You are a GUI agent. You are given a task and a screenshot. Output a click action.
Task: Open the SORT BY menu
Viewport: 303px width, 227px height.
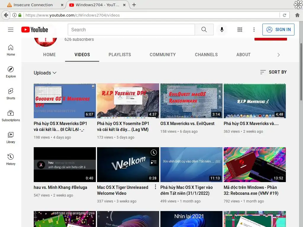point(273,72)
